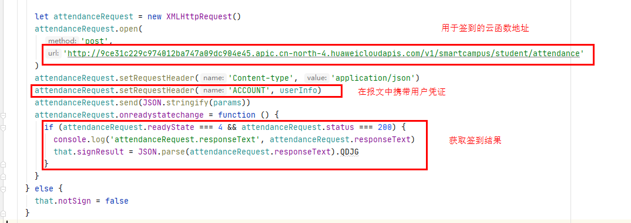631x223 pixels.
Task: Click the 'false' value
Action: point(117,201)
